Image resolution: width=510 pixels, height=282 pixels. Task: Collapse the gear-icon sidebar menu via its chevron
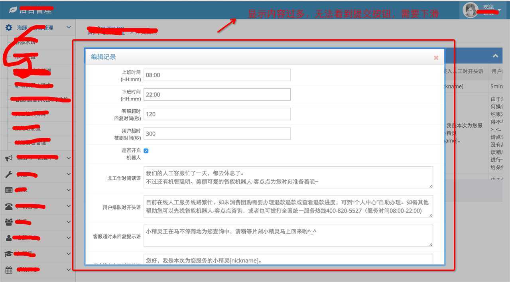pyautogui.click(x=69, y=28)
